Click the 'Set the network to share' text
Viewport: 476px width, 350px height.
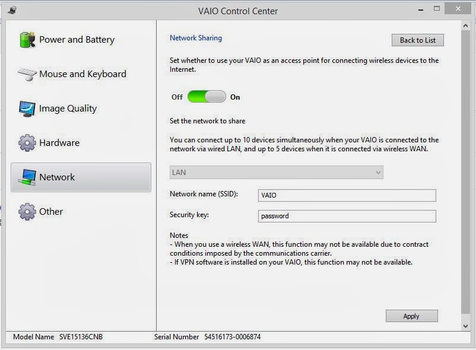point(207,121)
